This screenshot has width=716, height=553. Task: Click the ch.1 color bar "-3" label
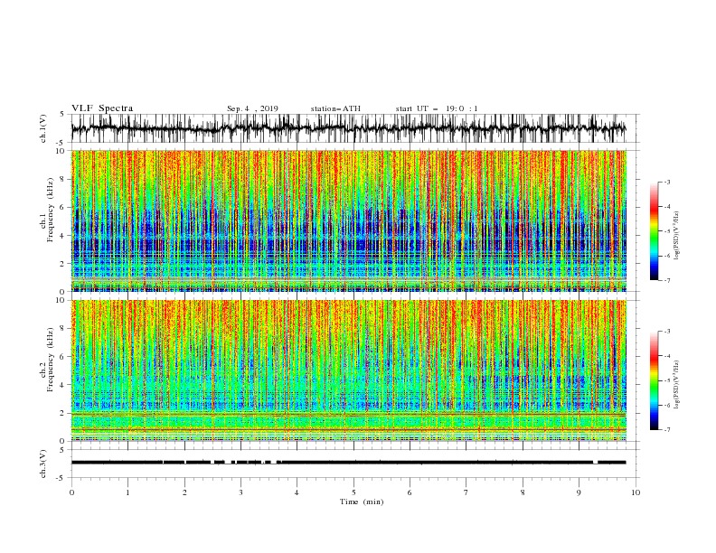point(667,182)
